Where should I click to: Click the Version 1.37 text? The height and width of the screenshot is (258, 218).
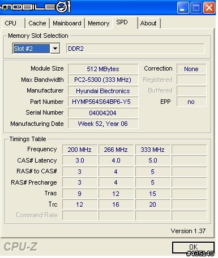click(188, 231)
